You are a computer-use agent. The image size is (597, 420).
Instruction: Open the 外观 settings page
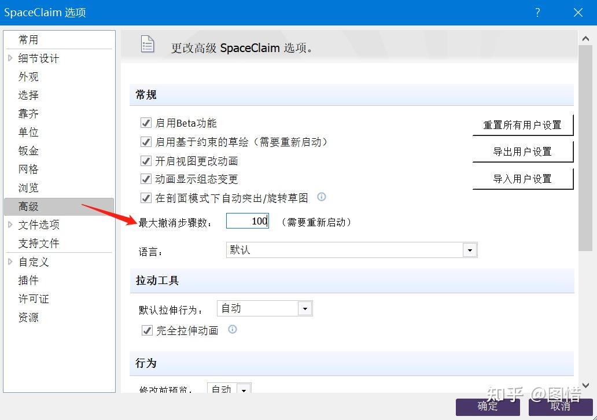click(x=28, y=76)
